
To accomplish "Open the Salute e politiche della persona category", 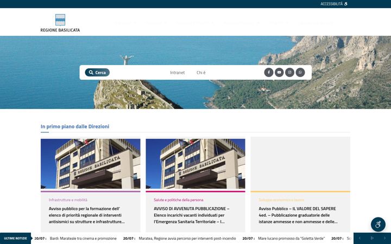I will point(179,200).
